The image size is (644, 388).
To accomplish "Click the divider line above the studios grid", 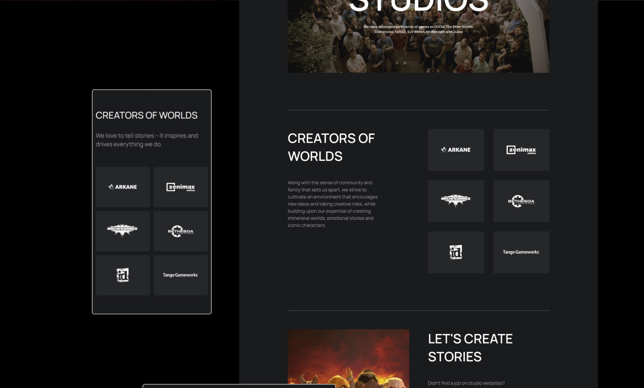I will pyautogui.click(x=418, y=109).
